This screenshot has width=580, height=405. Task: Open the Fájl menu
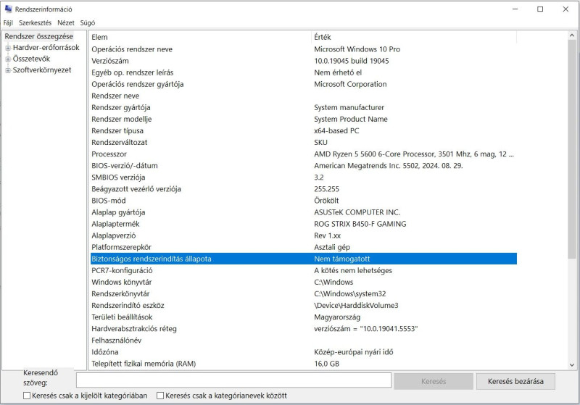pyautogui.click(x=8, y=22)
